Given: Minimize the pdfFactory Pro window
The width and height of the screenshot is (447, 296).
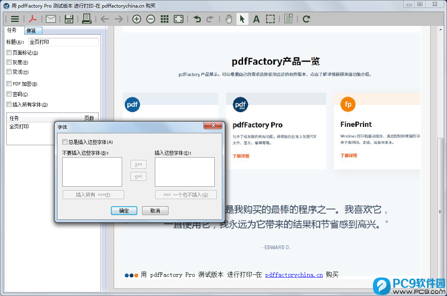Looking at the screenshot, I should pos(409,4).
